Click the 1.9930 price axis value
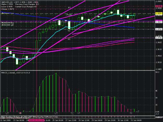 click(x=159, y=8)
